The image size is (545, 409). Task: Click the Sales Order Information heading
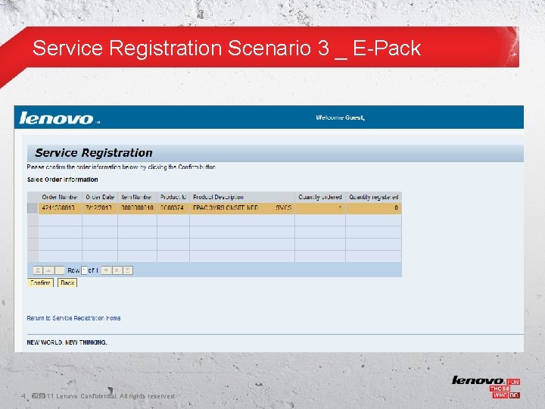(x=63, y=180)
